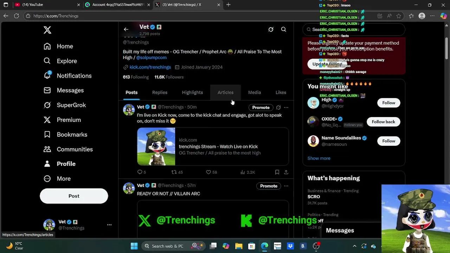Switch to Account 4rqqTFta browser tab
450x253 pixels.
point(118,5)
